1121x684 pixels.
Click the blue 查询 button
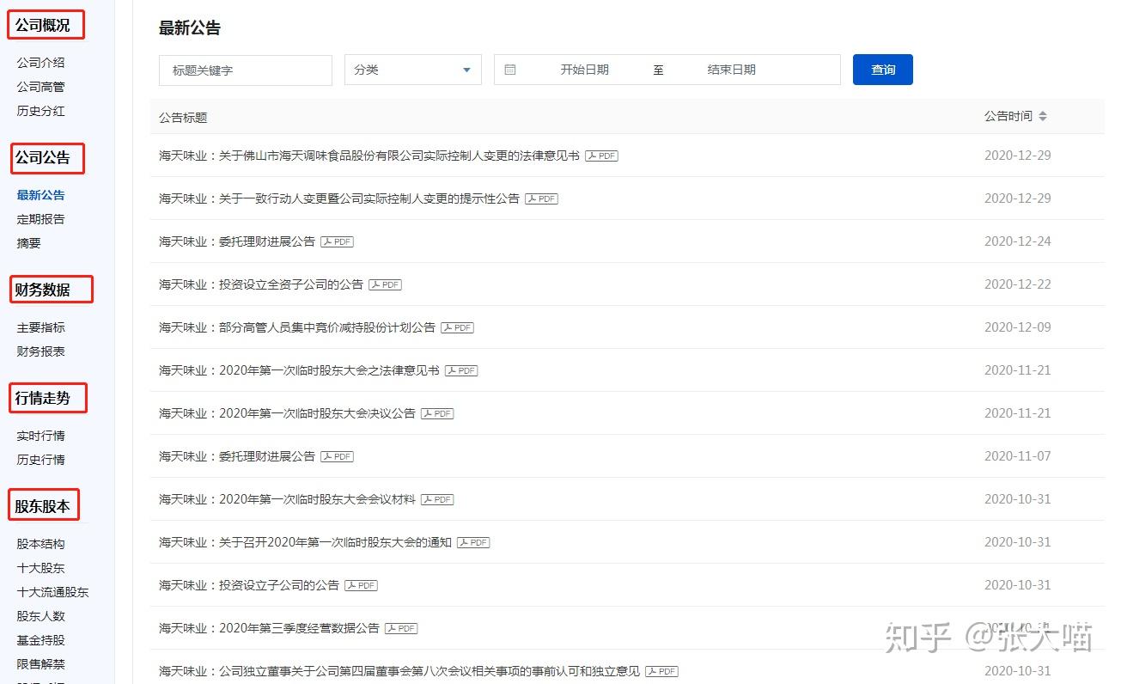883,70
